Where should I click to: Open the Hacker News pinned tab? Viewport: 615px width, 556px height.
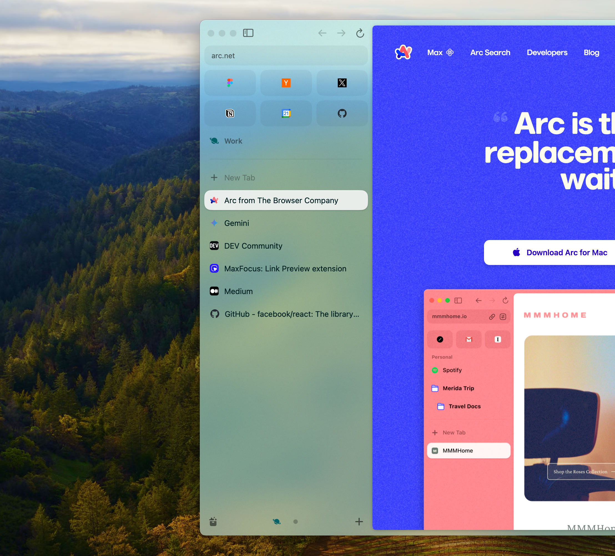[286, 83]
